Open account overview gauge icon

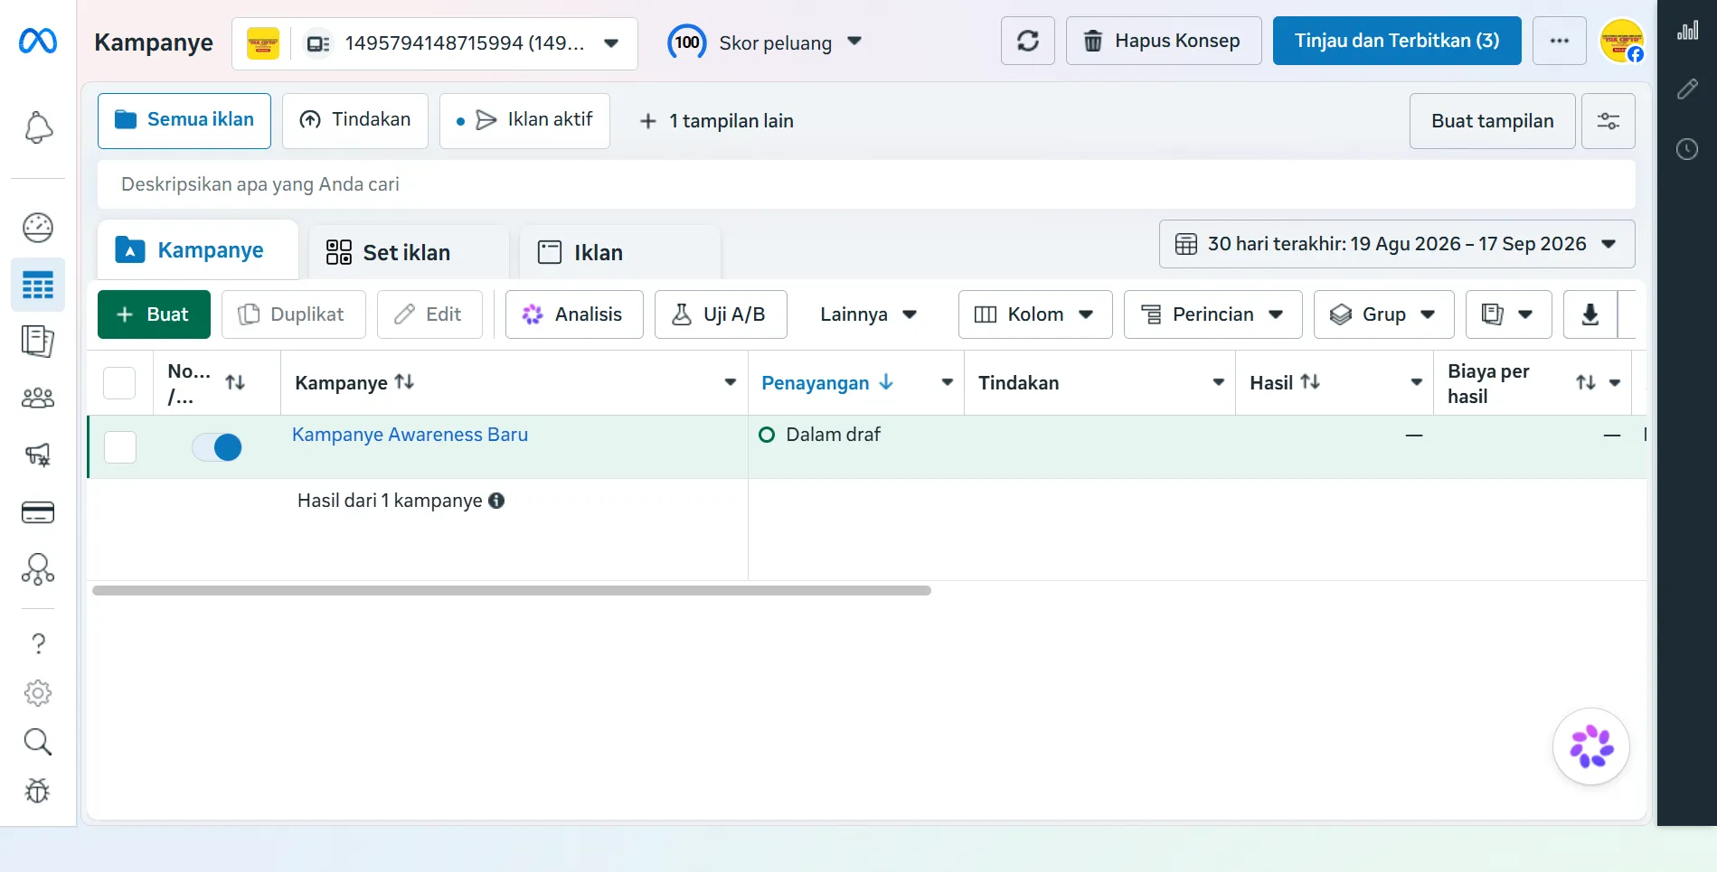(x=38, y=228)
